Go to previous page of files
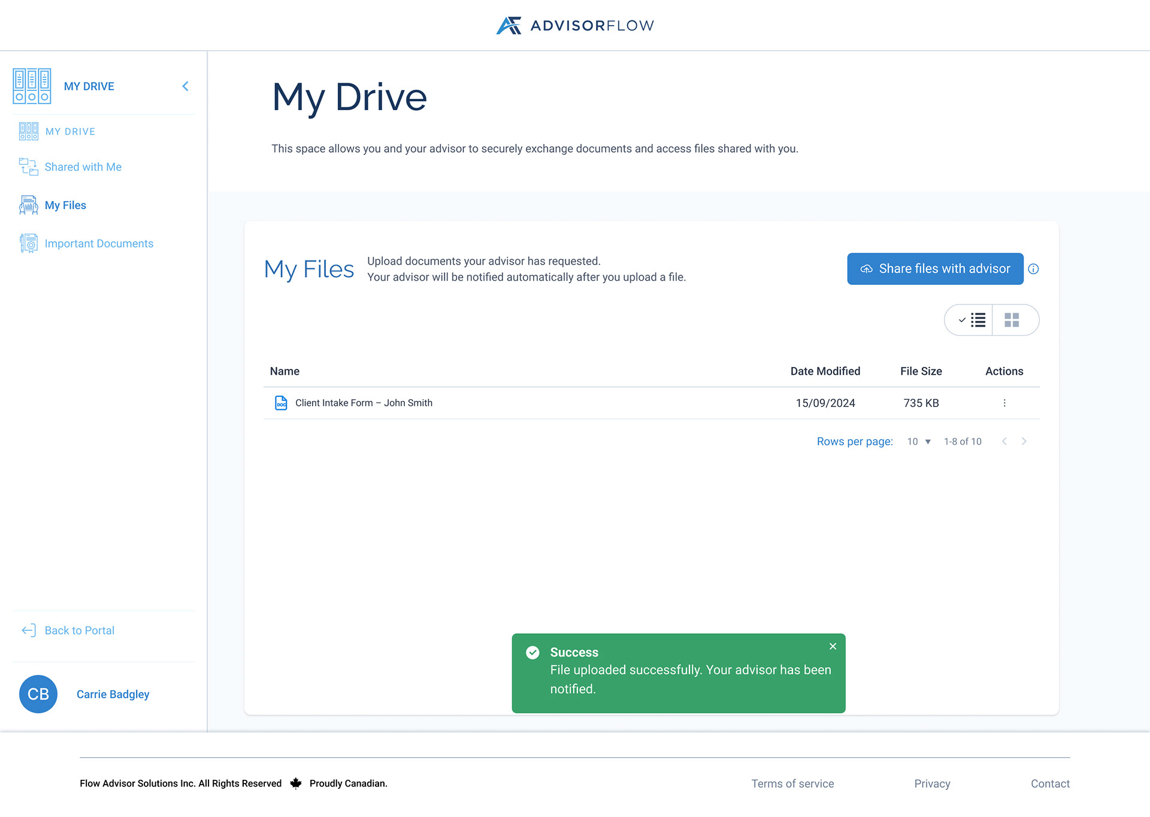Screen dimensions: 1150x817 pos(1004,442)
